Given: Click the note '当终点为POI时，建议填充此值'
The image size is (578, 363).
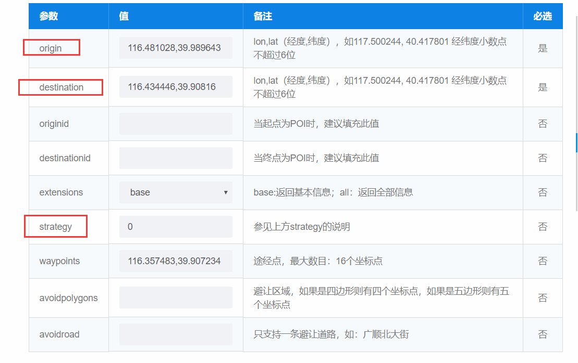Looking at the screenshot, I should coord(316,158).
